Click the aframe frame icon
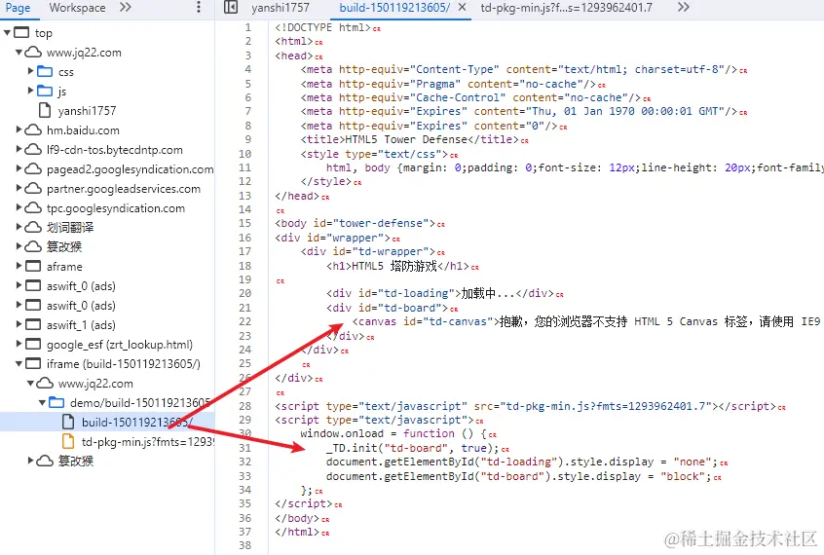 point(33,266)
